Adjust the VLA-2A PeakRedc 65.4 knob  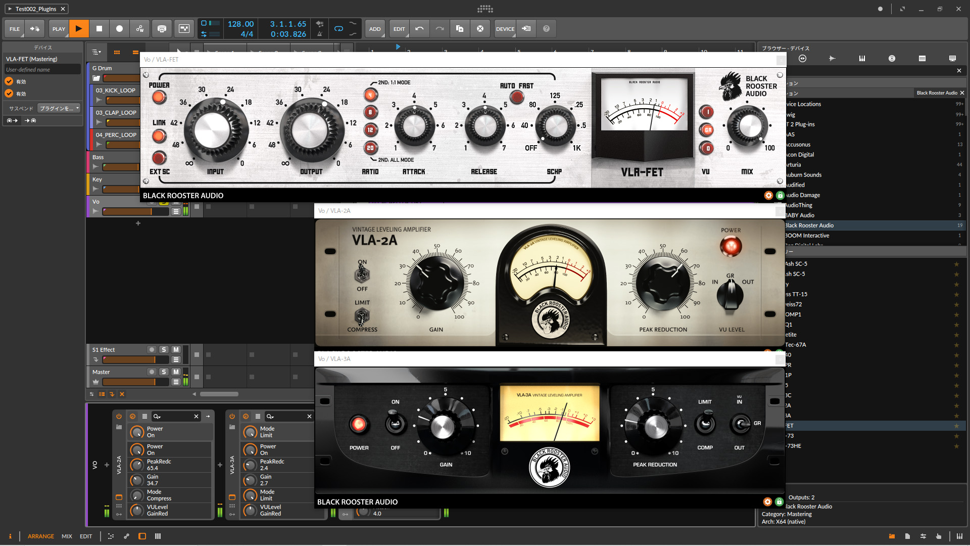(x=137, y=465)
